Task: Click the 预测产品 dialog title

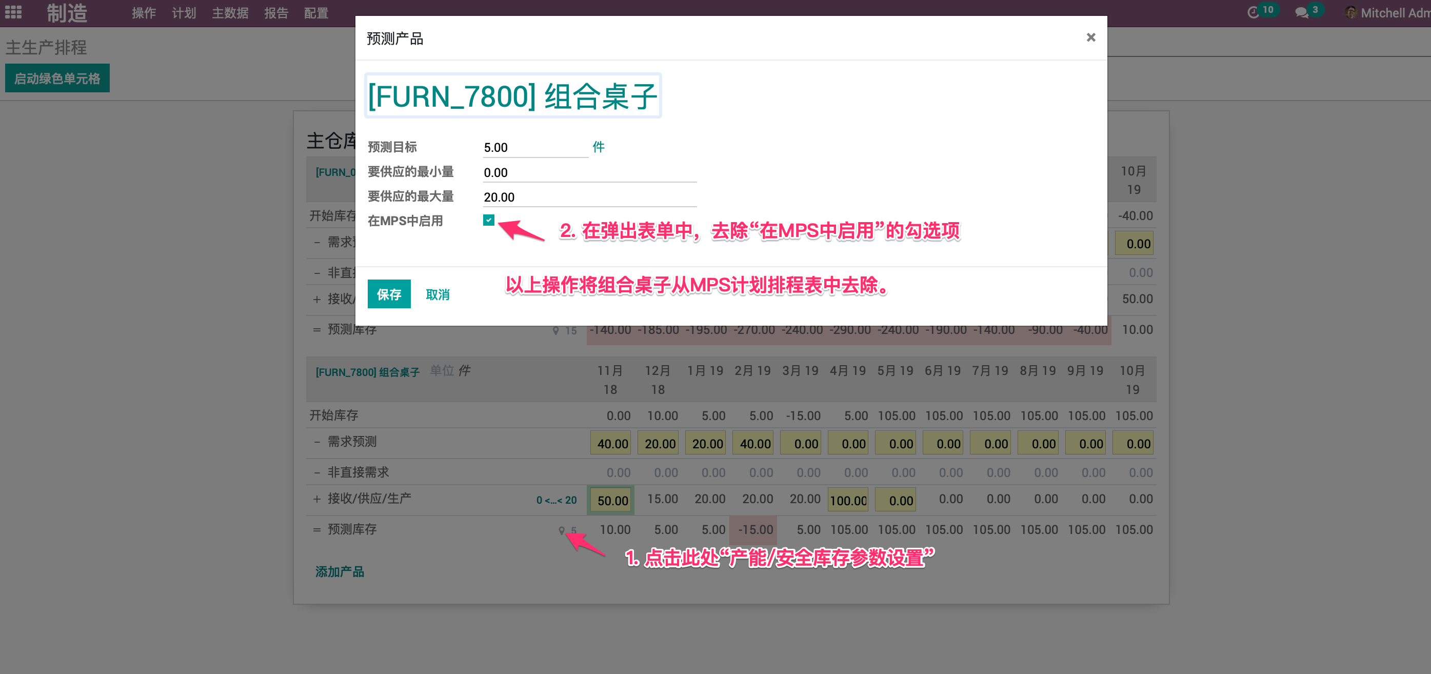Action: tap(394, 38)
